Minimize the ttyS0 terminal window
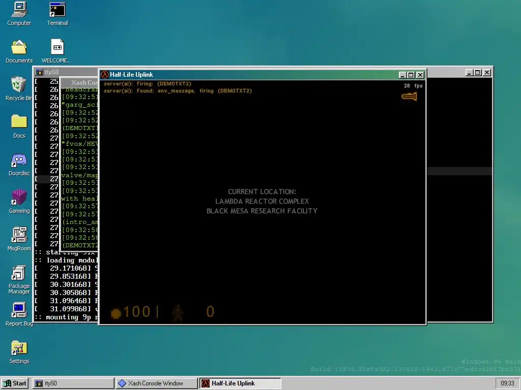The width and height of the screenshot is (521, 390). 469,72
